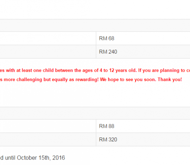
Task: Click the red 'Thank you!' text
Action: pyautogui.click(x=170, y=80)
